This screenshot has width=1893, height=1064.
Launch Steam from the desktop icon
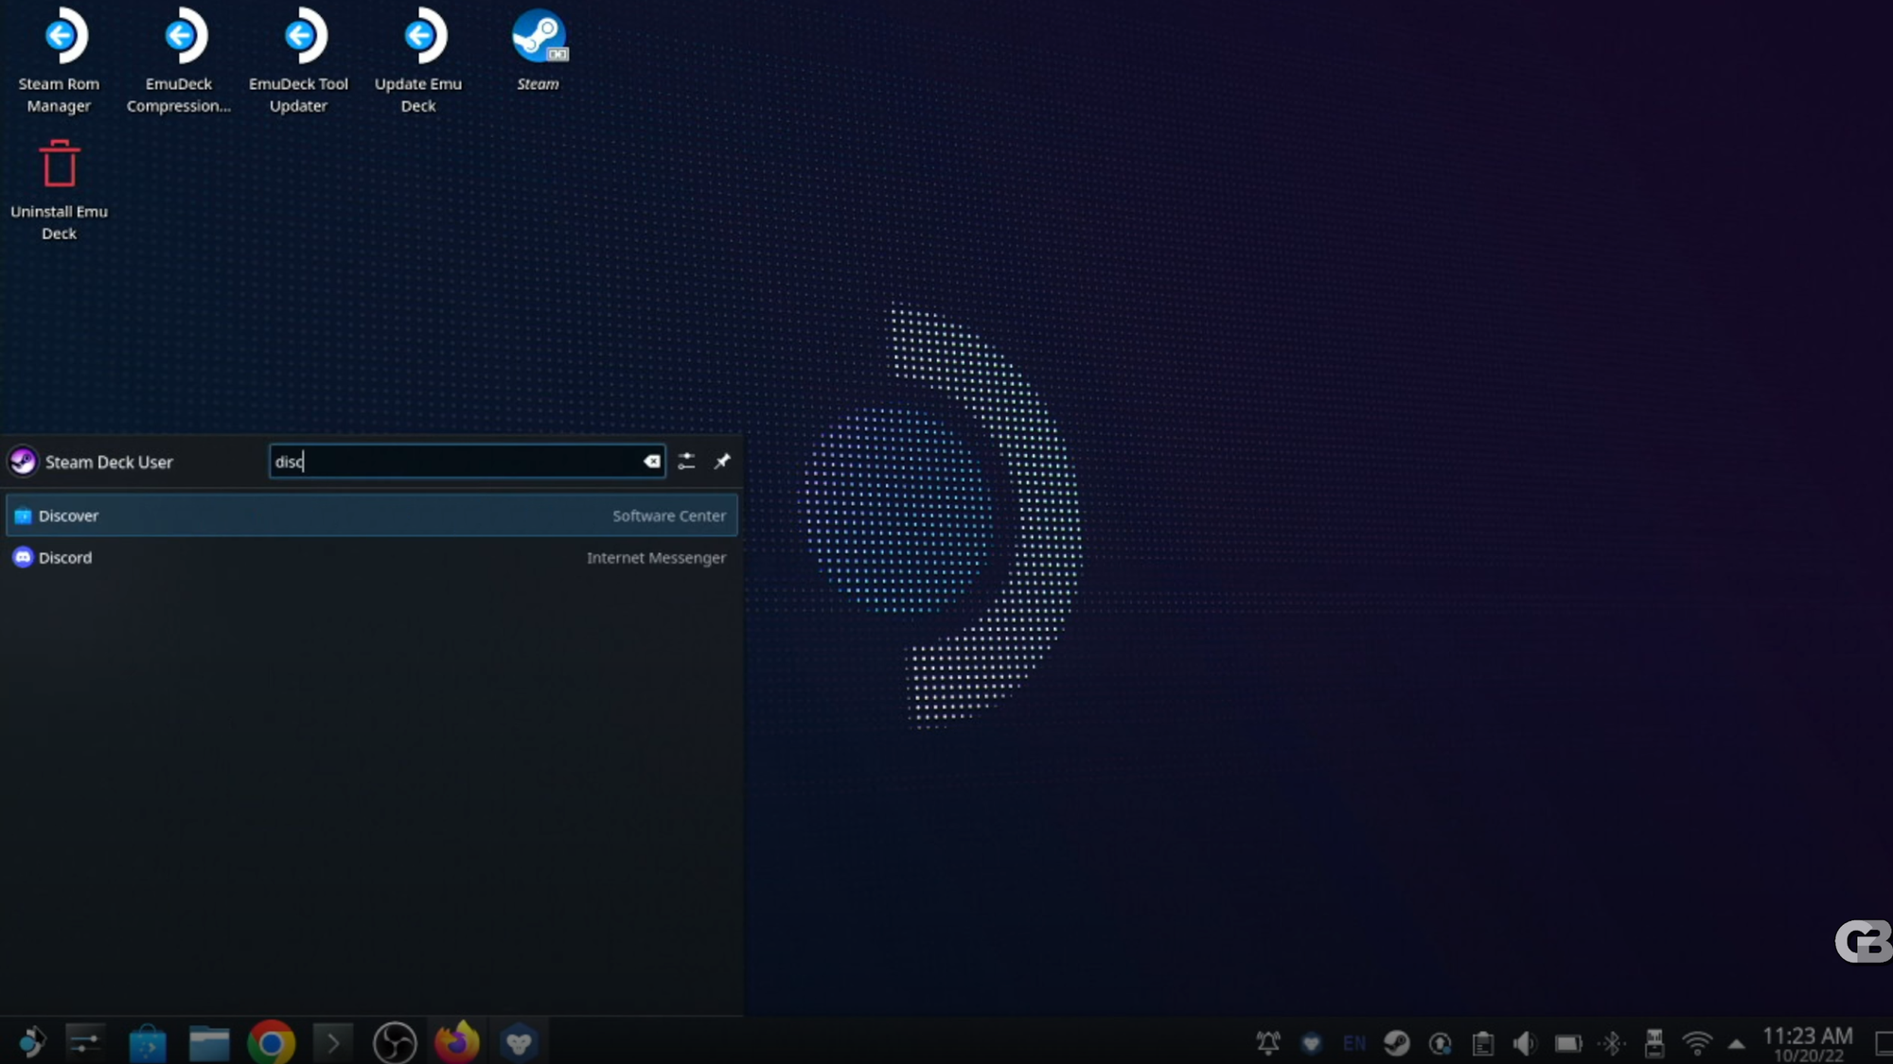pos(538,49)
